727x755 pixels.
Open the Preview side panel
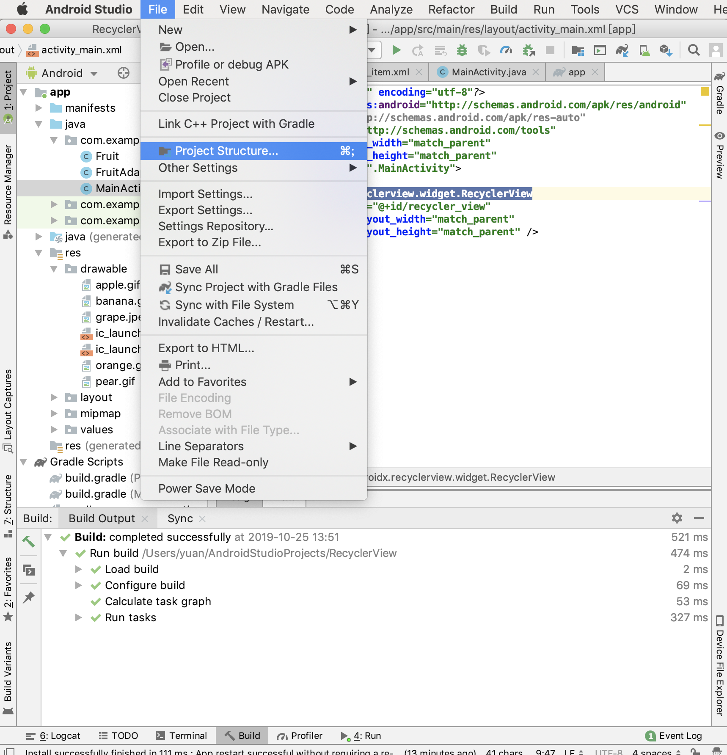[719, 155]
